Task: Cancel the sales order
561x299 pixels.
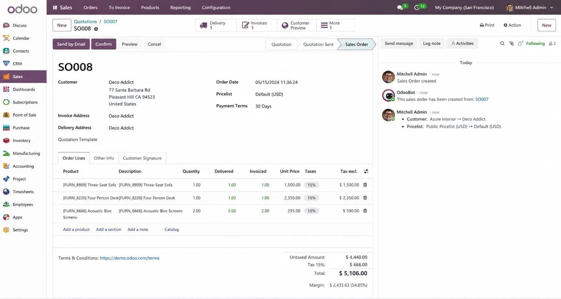Action: [154, 44]
